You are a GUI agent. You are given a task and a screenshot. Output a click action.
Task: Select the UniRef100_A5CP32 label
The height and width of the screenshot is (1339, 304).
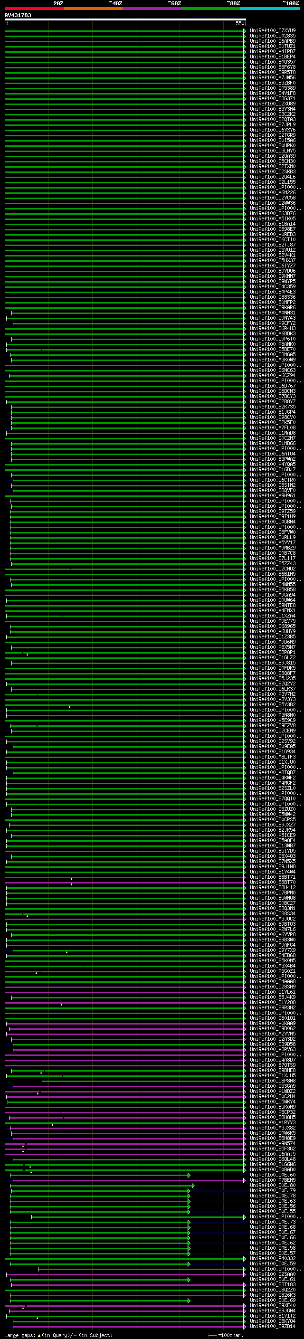point(273,1112)
